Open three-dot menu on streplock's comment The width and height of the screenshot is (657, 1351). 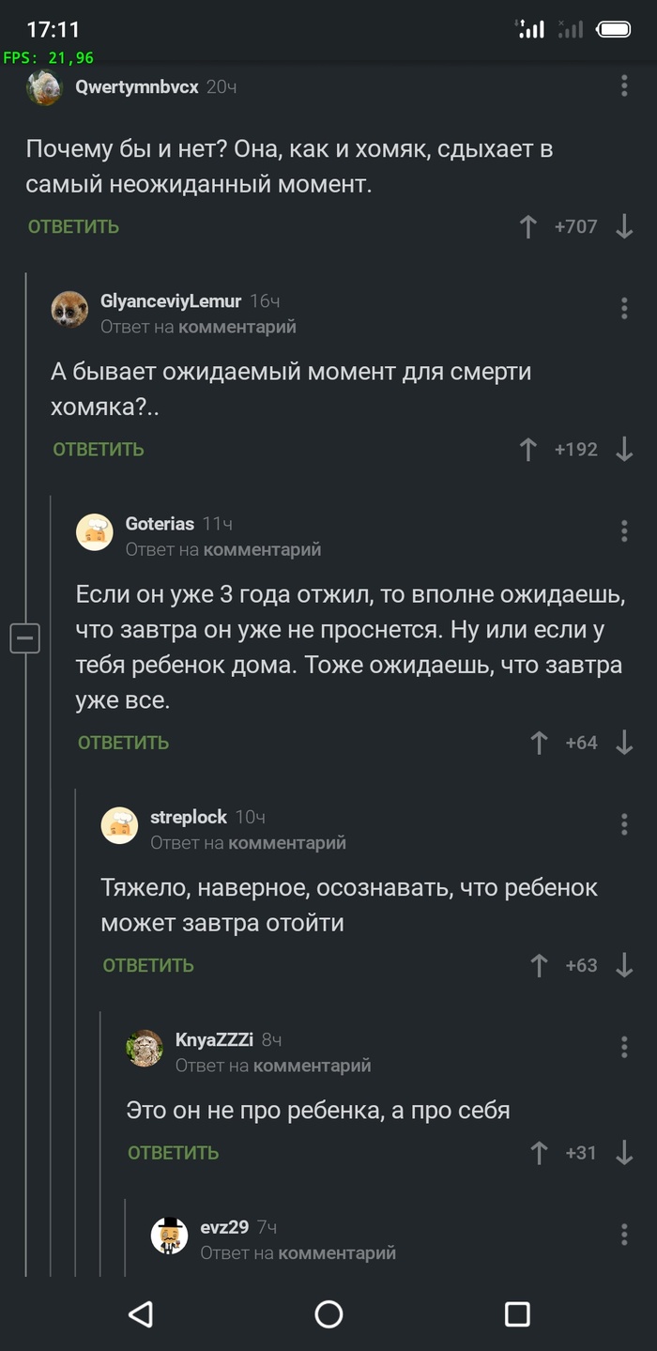[624, 824]
